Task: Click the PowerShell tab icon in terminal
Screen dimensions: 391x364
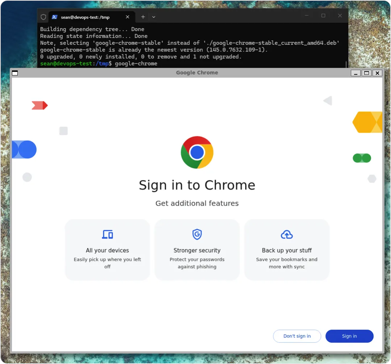Action: point(55,17)
